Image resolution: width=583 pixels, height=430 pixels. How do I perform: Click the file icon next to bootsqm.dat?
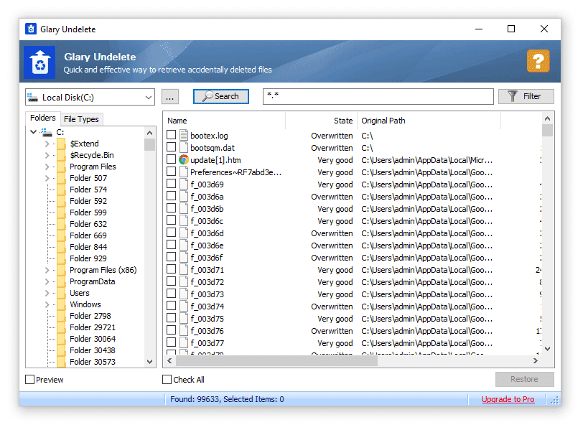click(184, 148)
